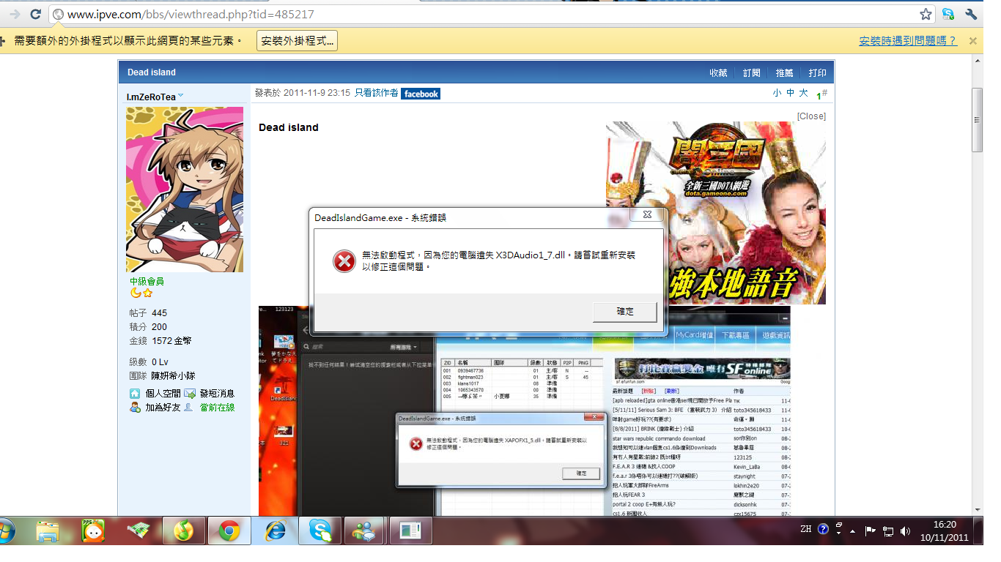Screen dimensions: 1001x562
Task: Open Skype from the taskbar
Action: point(319,531)
